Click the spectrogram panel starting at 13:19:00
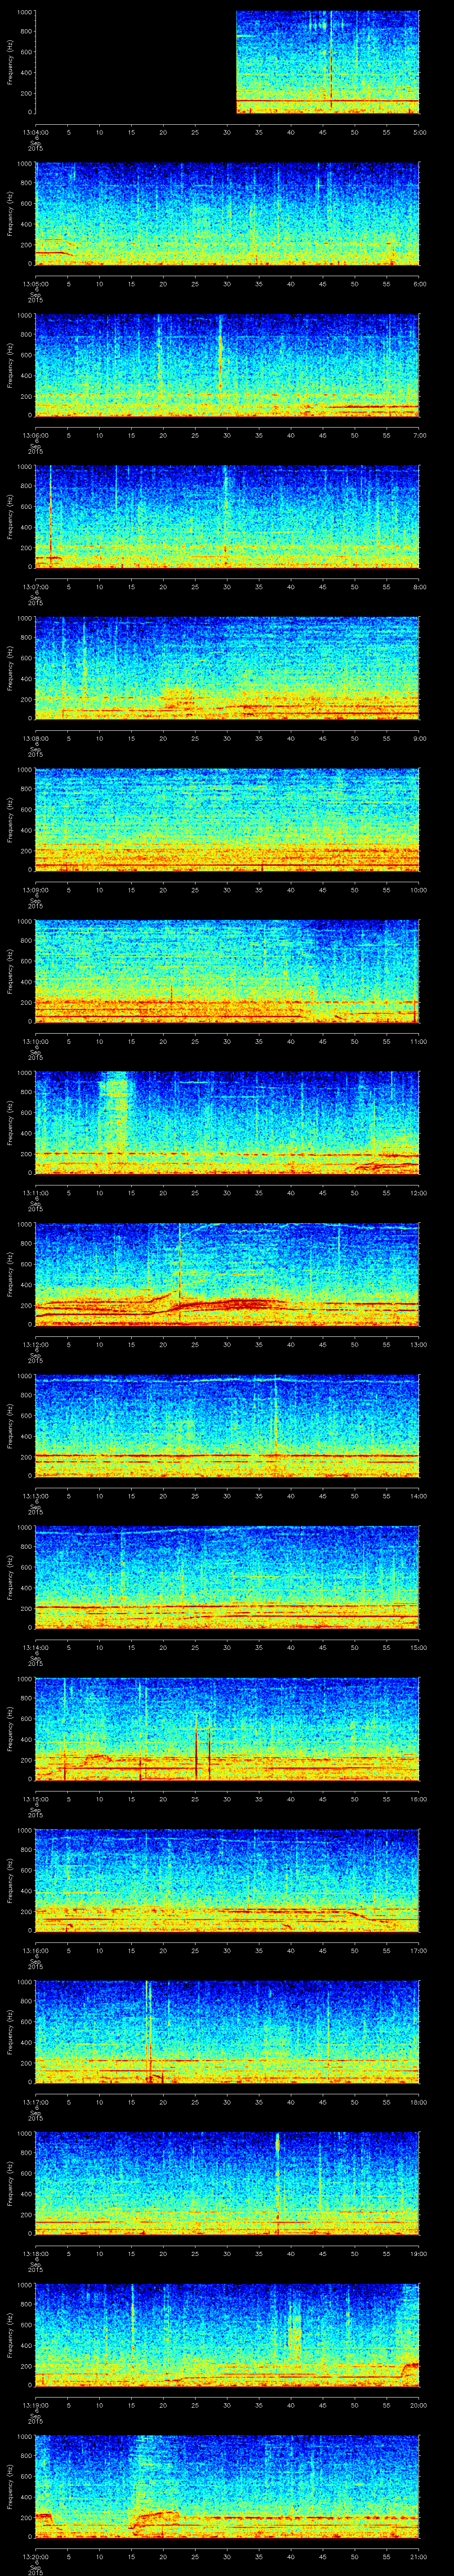454x2576 pixels. [x=227, y=2335]
